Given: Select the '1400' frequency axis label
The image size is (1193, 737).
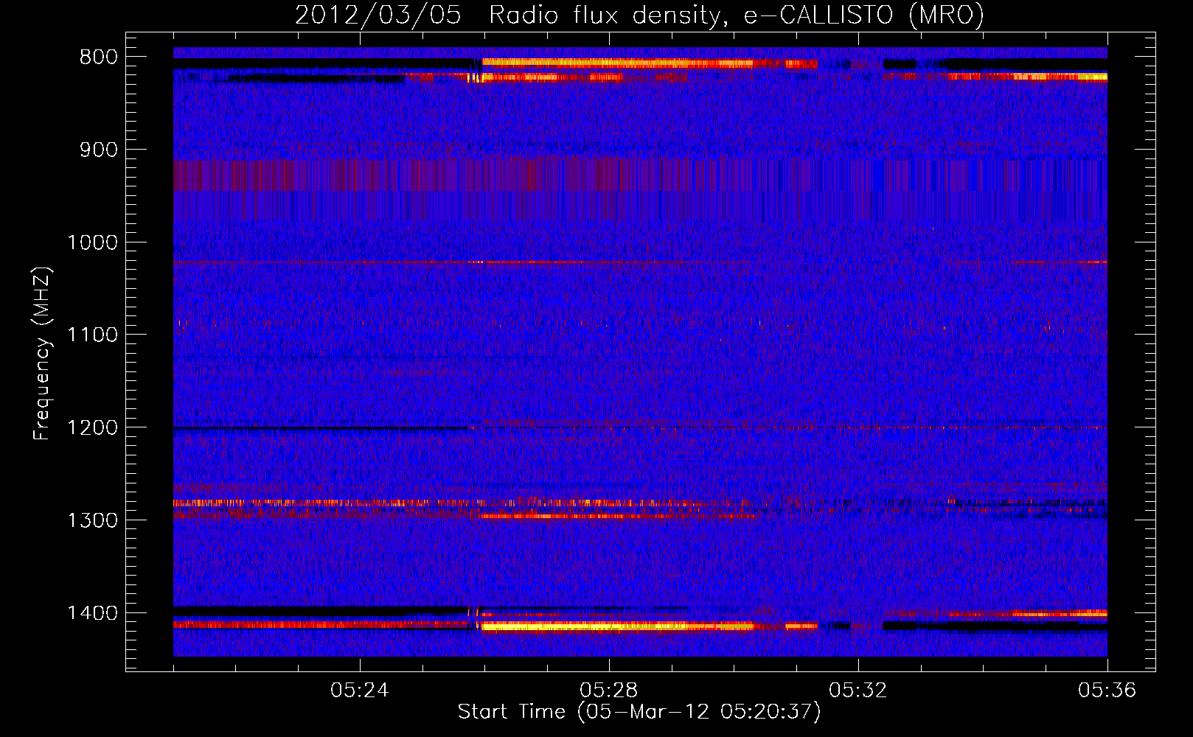Looking at the screenshot, I should click(92, 613).
